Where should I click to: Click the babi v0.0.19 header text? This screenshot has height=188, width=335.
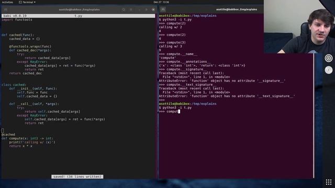click(x=15, y=16)
